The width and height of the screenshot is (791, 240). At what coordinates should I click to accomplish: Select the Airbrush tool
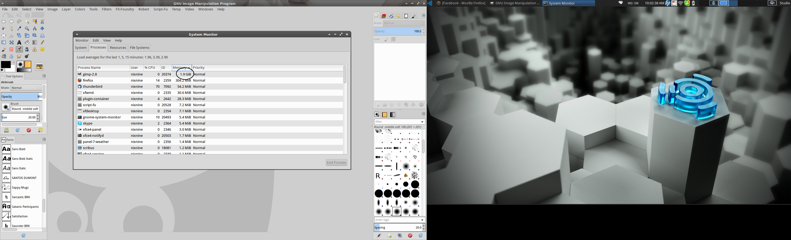coord(19,49)
